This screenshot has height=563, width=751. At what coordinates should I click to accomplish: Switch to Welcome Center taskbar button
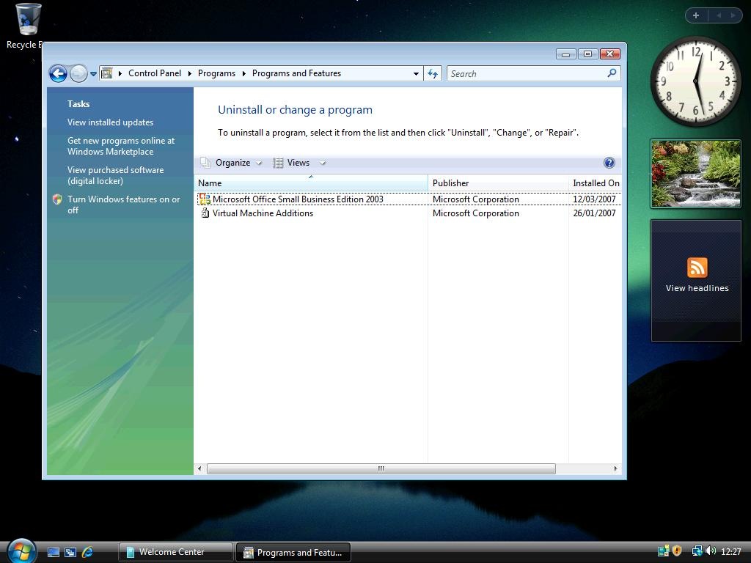[x=176, y=552]
